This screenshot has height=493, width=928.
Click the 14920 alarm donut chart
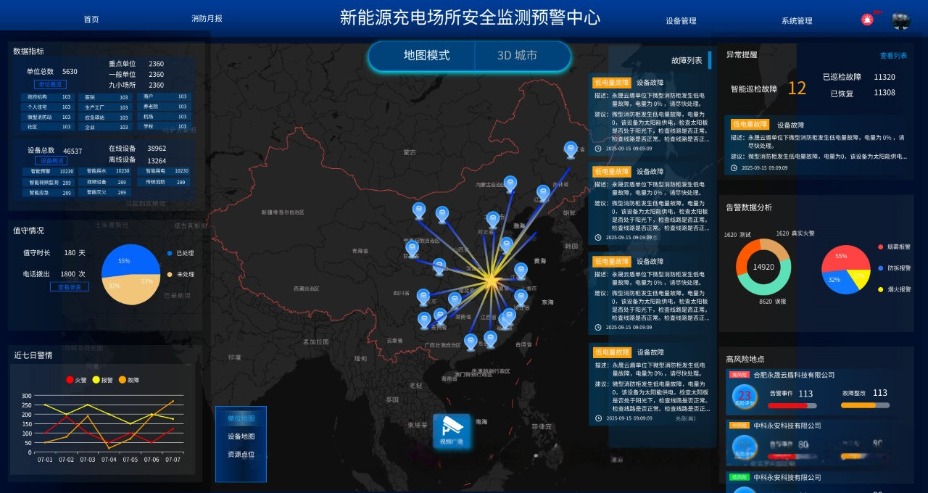click(763, 266)
